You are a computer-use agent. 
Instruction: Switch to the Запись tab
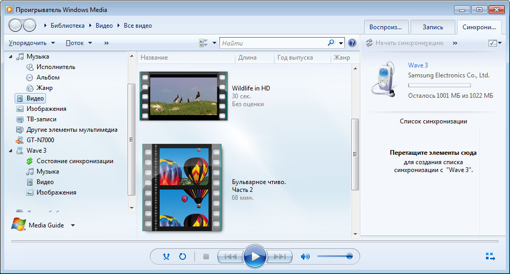(433, 27)
